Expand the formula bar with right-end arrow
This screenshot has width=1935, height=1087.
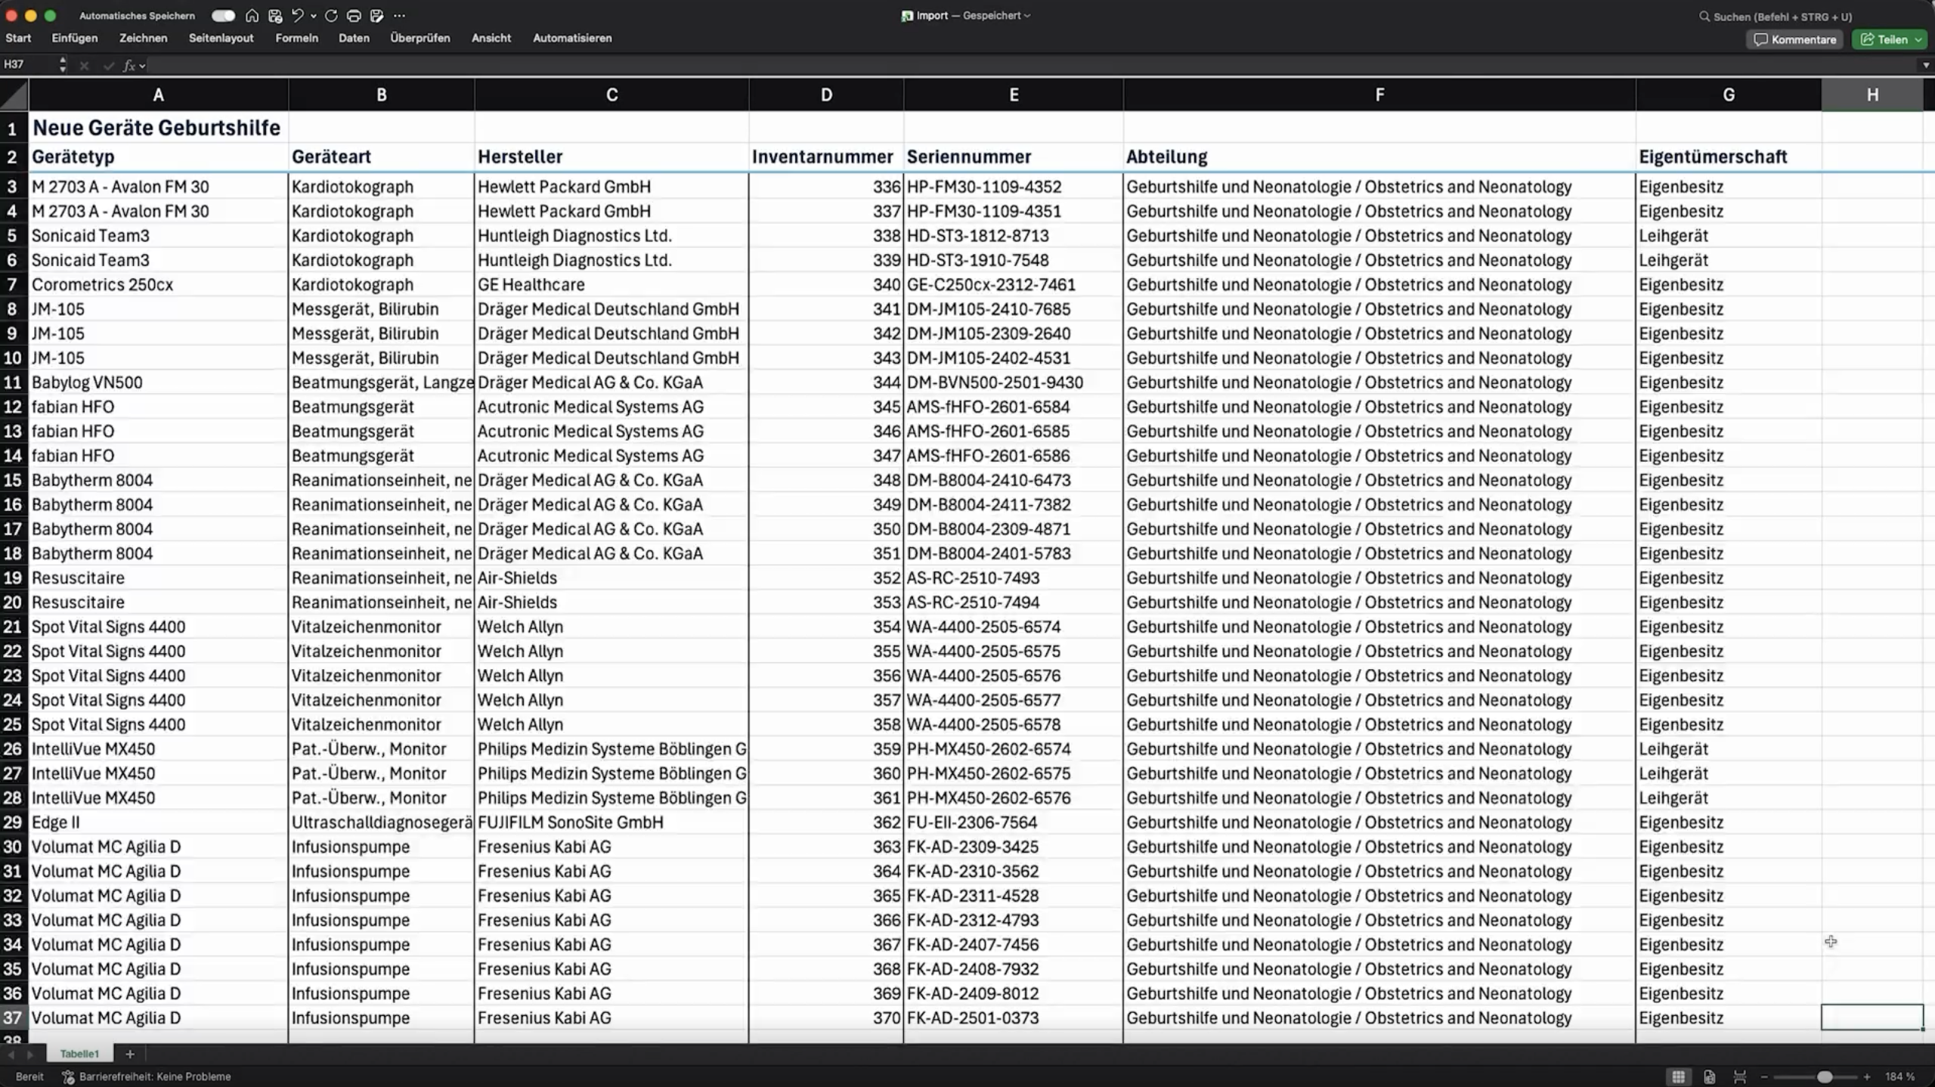(x=1926, y=66)
